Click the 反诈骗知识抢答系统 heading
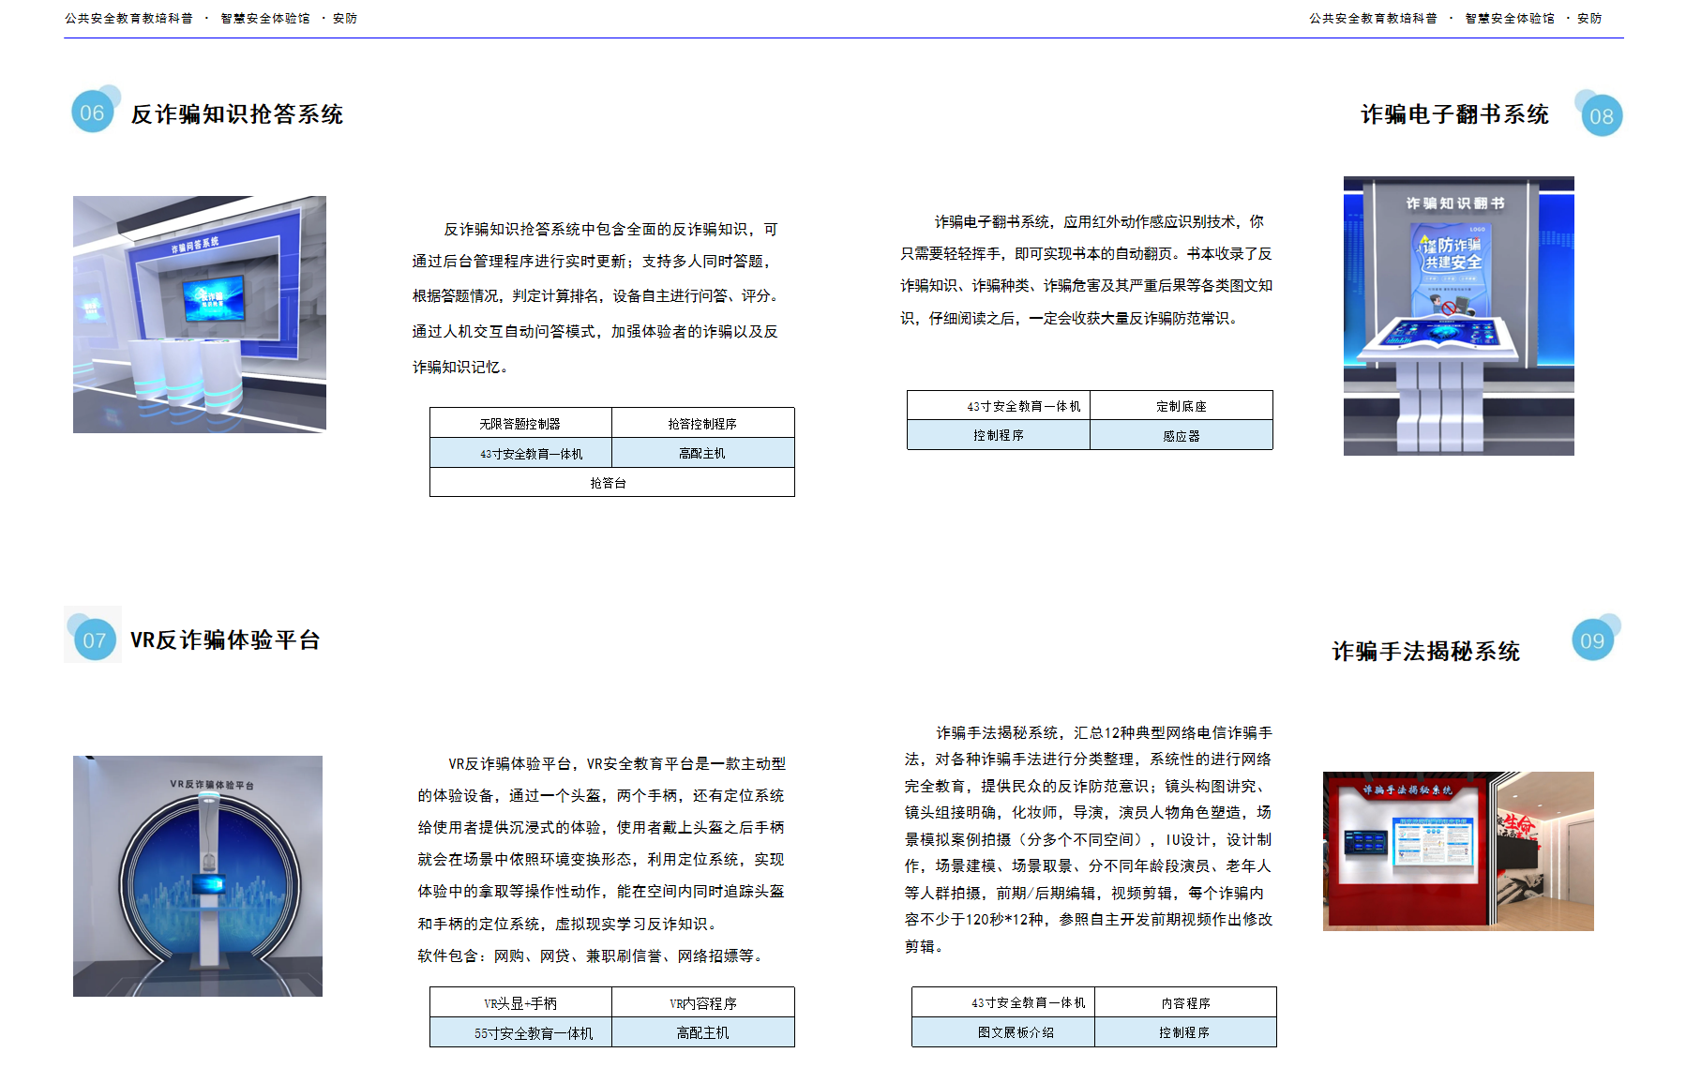1686x1068 pixels. point(237,114)
